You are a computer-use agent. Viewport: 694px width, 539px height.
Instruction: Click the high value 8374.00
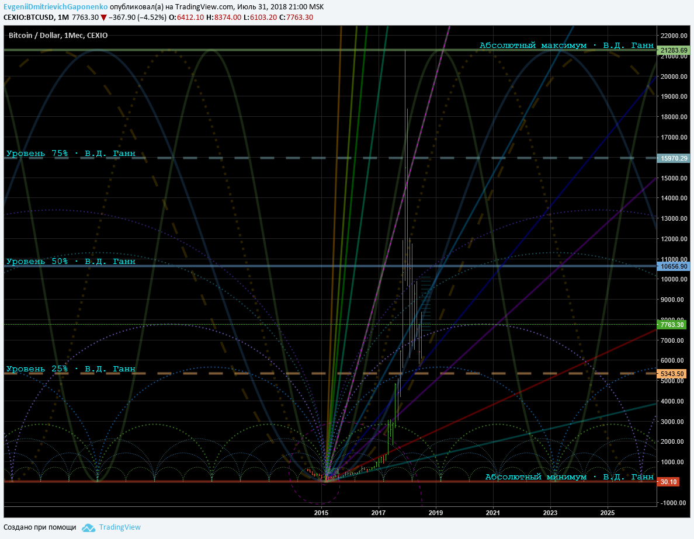[x=227, y=18]
